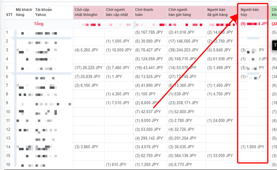Viewport: 277px width, 170px height.
Task: Open cell (17) 146,556 JPY
Action: (x=183, y=41)
